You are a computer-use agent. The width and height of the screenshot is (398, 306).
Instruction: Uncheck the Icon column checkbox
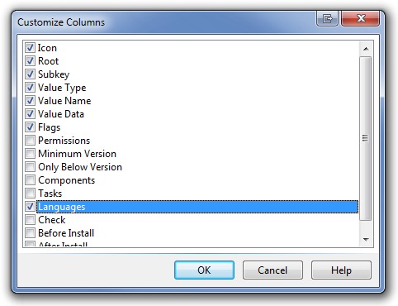pyautogui.click(x=30, y=48)
